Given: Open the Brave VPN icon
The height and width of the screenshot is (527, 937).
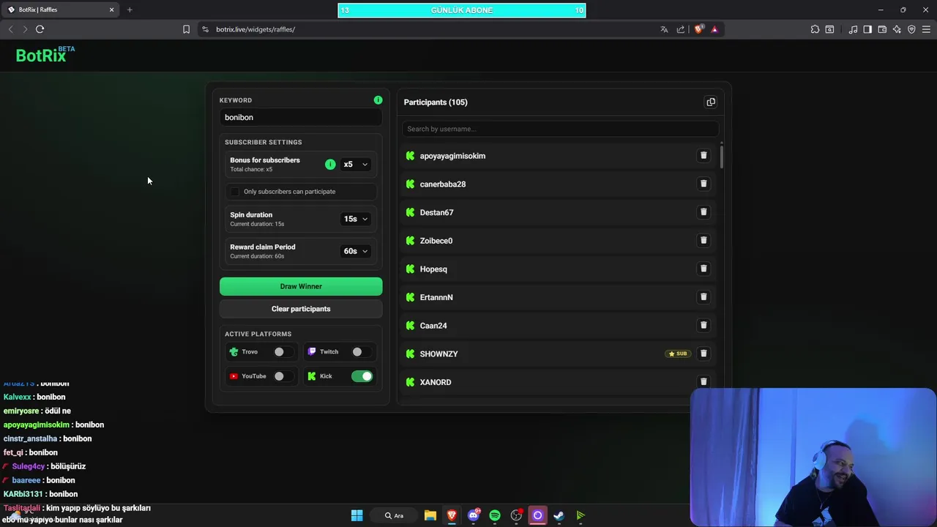Looking at the screenshot, I should (911, 29).
